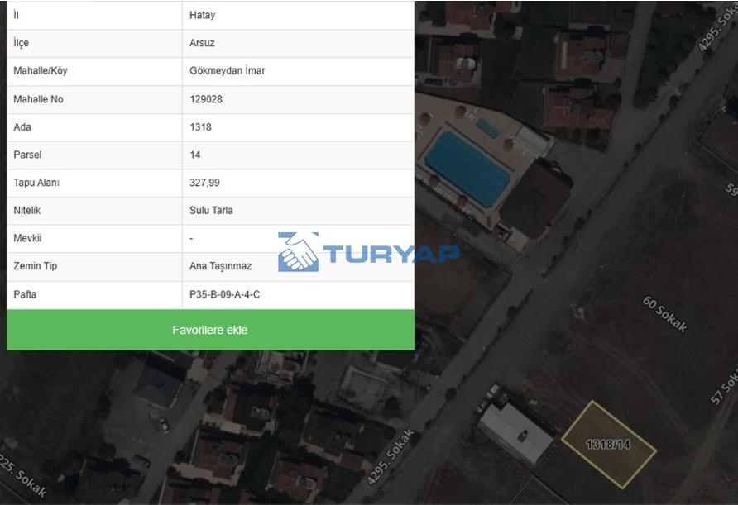Click the white-roofed building beside parcel 1318/14
The width and height of the screenshot is (738, 505).
coord(515,431)
